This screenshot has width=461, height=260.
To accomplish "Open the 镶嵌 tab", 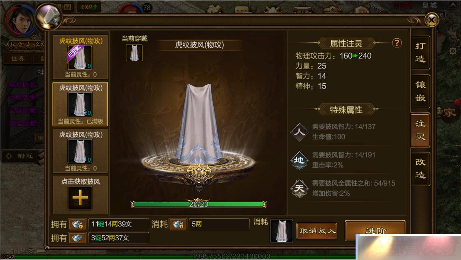I will [420, 91].
